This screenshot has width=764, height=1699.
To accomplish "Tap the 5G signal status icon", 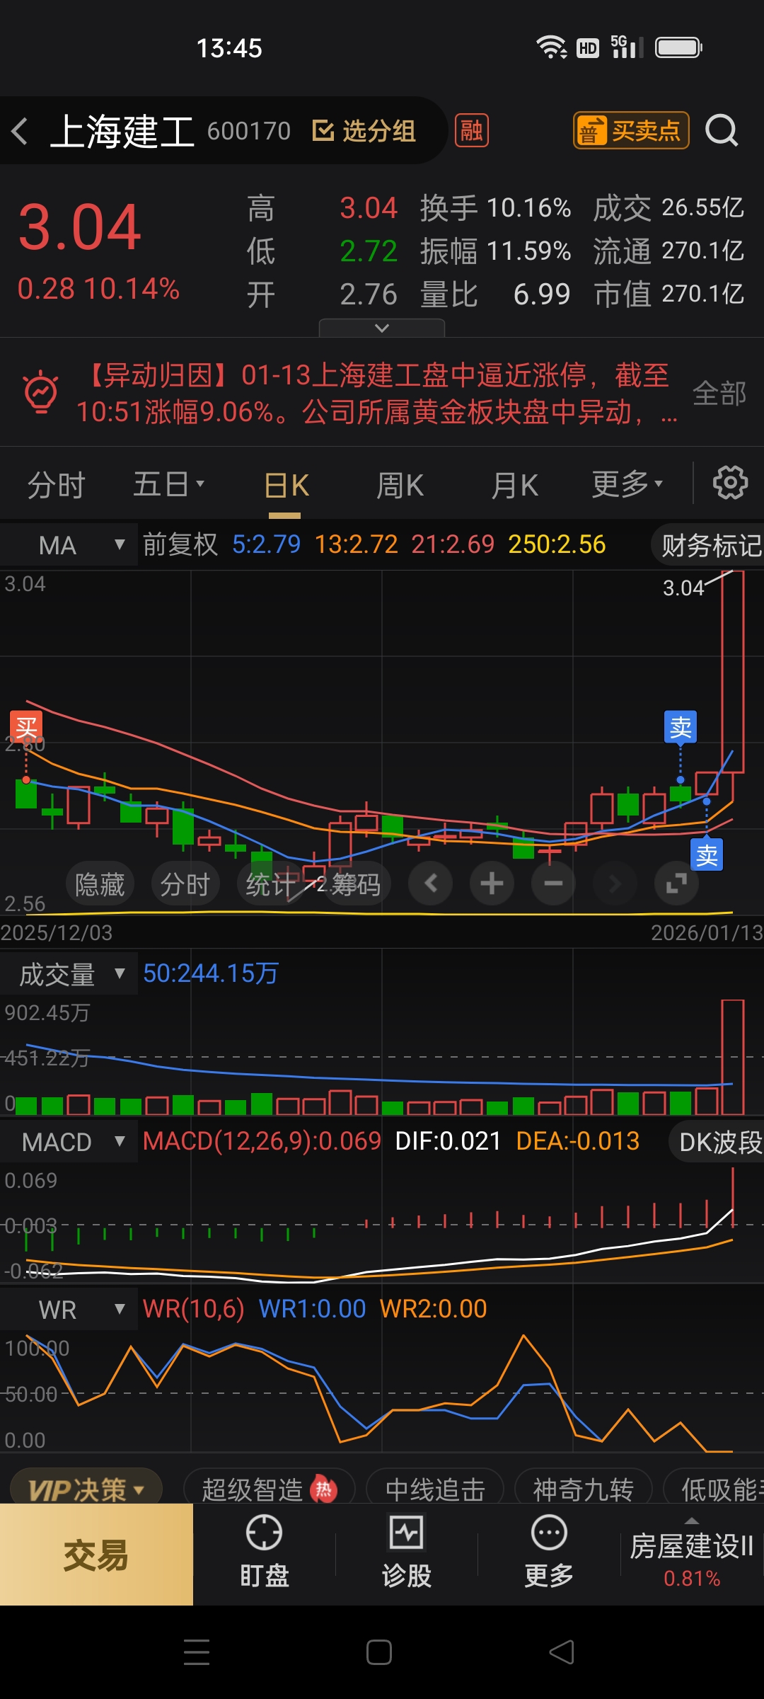I will tap(627, 47).
